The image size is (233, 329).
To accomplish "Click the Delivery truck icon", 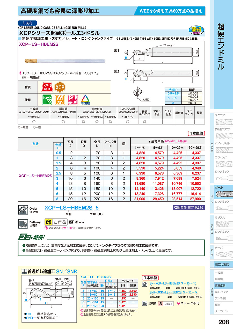I will tap(23, 223).
